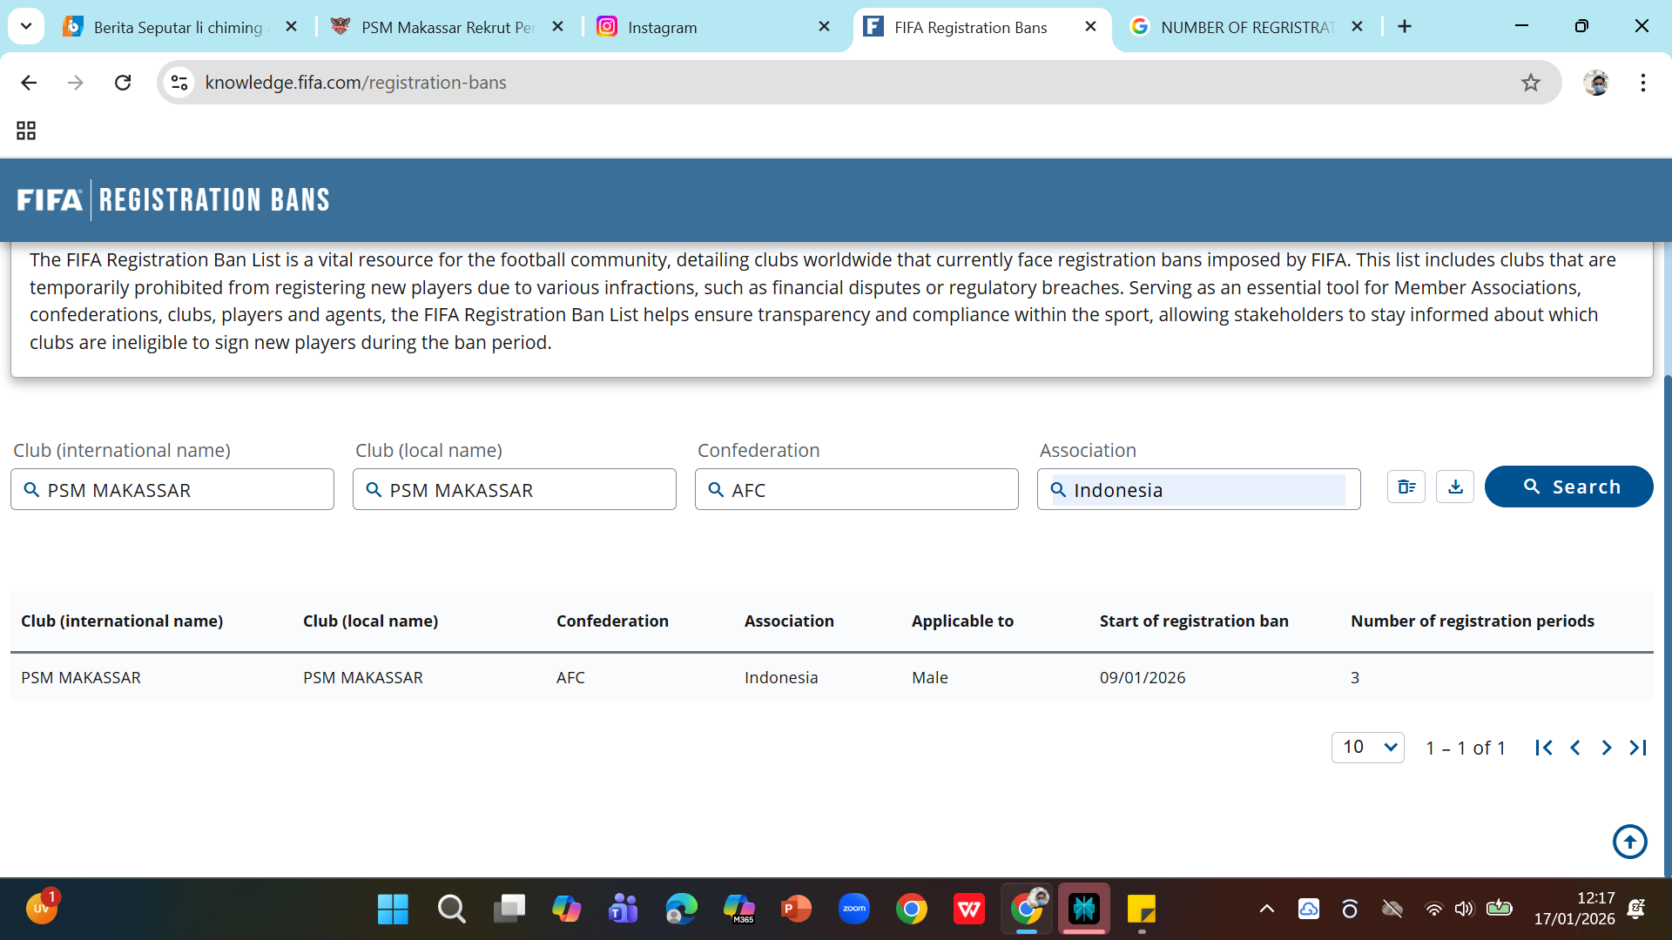Close the Berita Seputar tab
The width and height of the screenshot is (1672, 940).
291,27
